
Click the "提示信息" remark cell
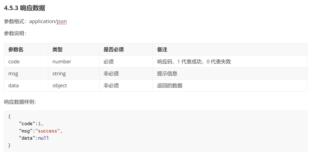pos(167,73)
